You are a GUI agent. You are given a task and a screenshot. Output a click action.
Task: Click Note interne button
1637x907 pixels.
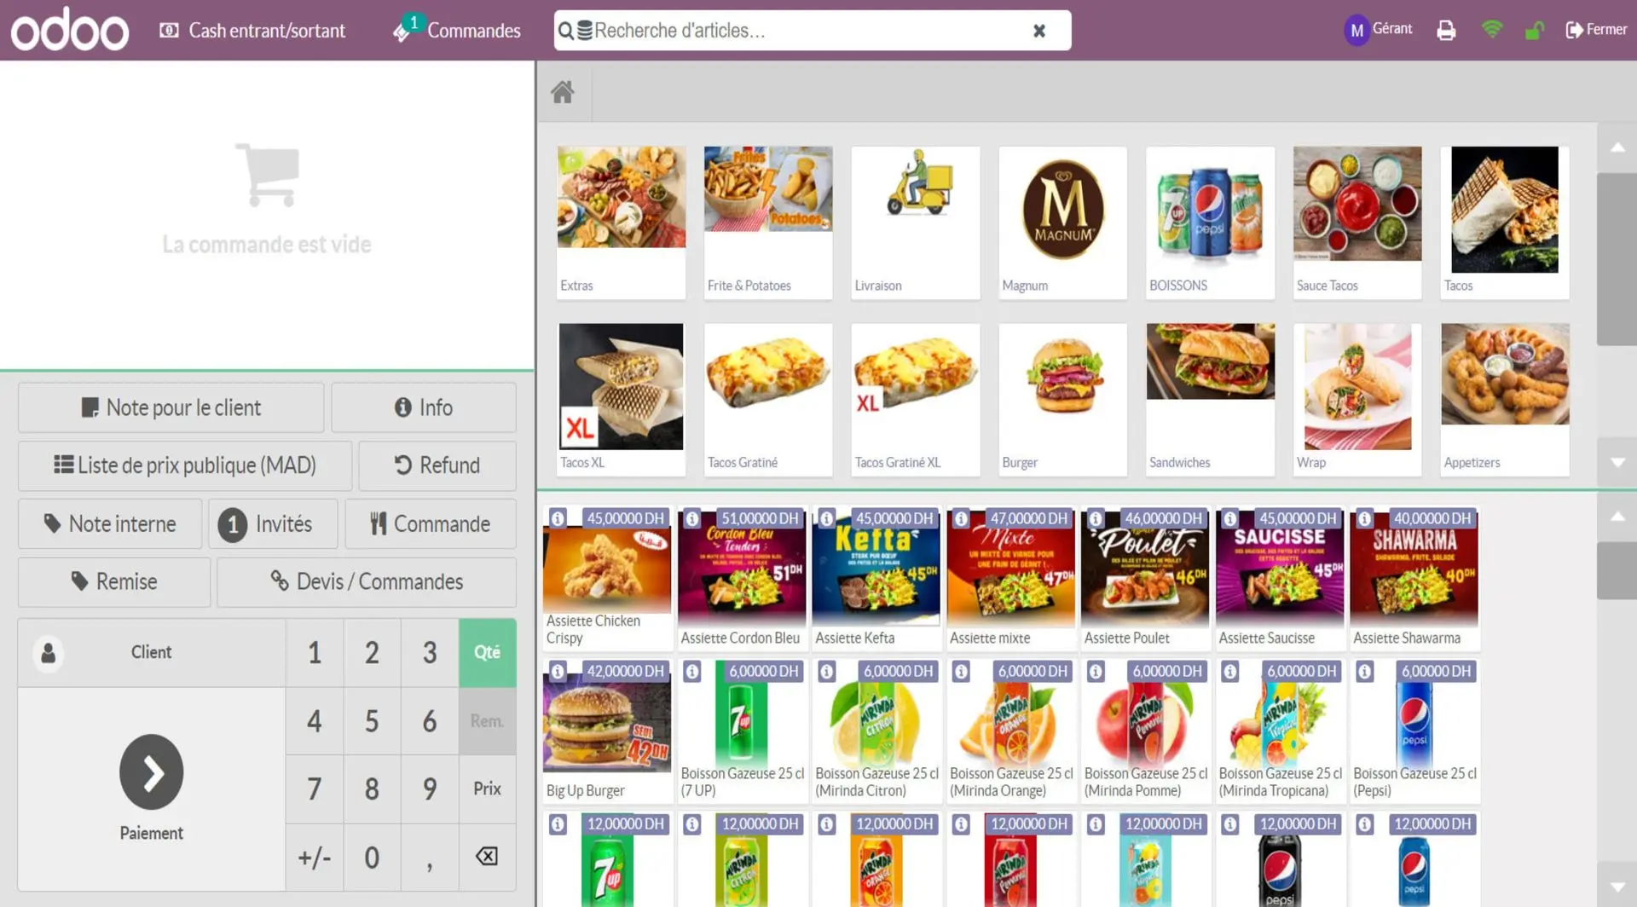pyautogui.click(x=110, y=523)
